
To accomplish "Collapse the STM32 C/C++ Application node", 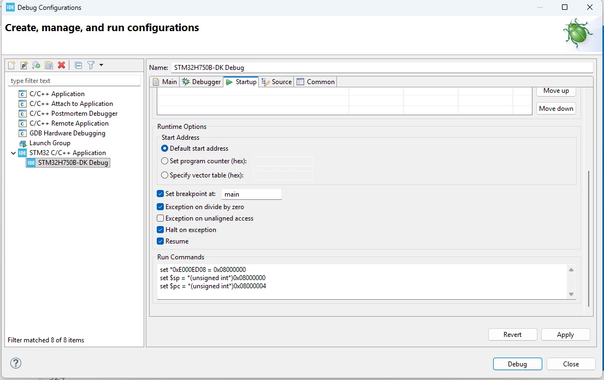I will 14,153.
